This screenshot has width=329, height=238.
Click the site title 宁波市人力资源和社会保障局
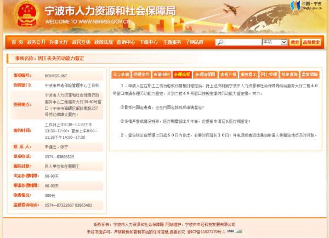(x=110, y=11)
